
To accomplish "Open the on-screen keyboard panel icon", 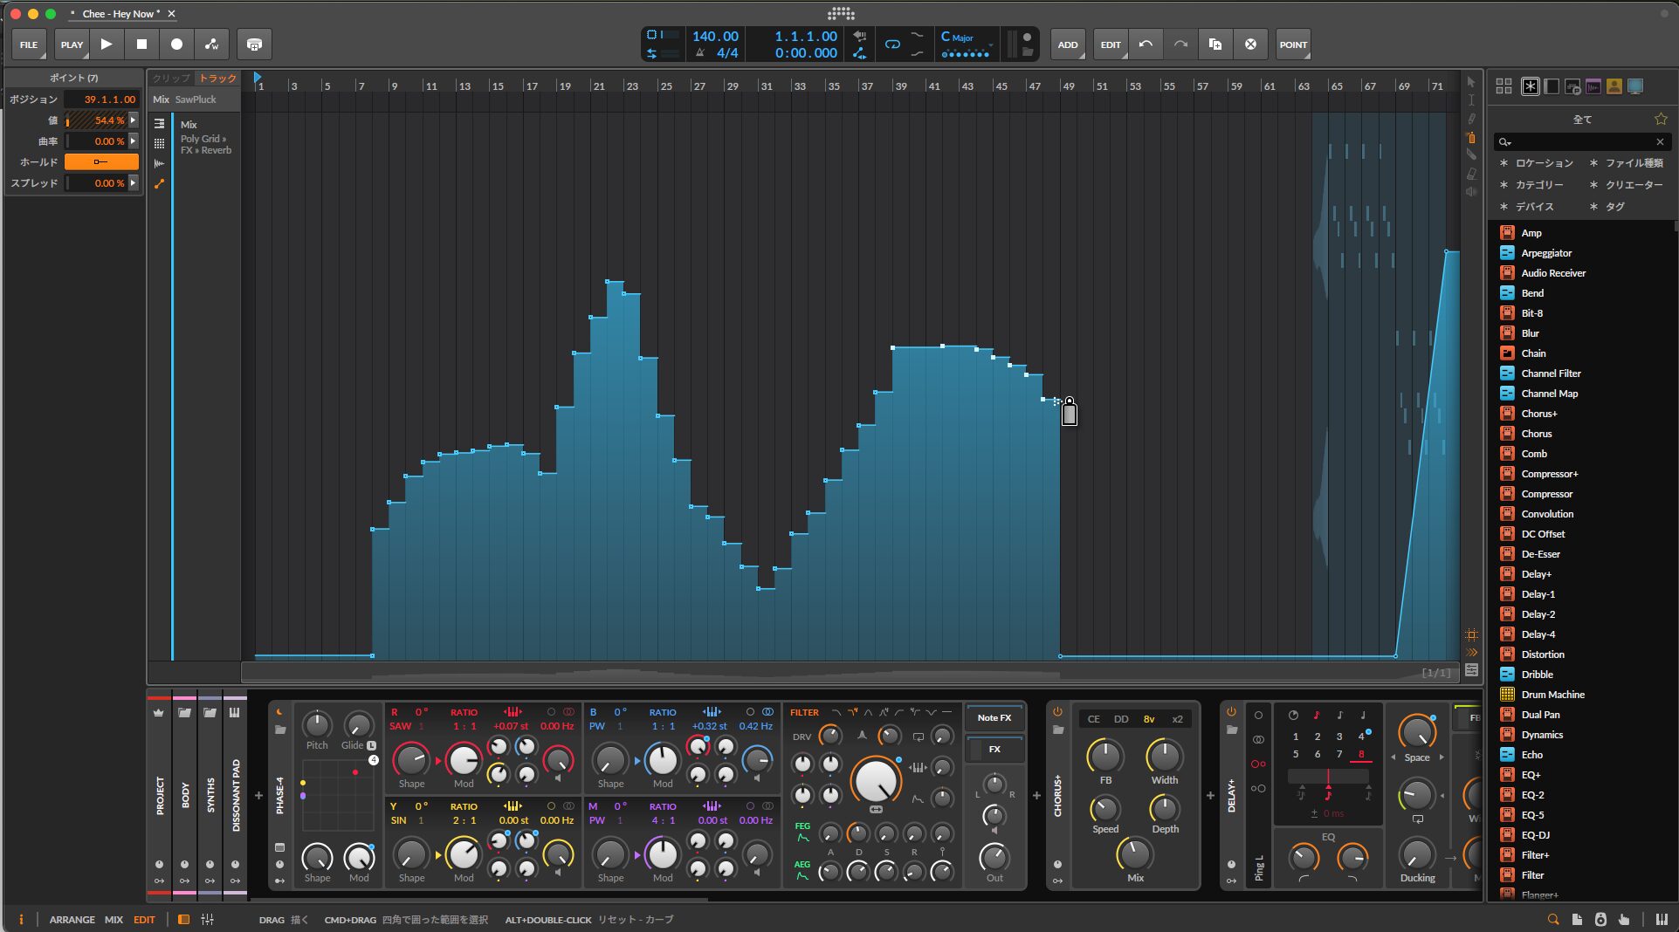I will tap(1662, 919).
